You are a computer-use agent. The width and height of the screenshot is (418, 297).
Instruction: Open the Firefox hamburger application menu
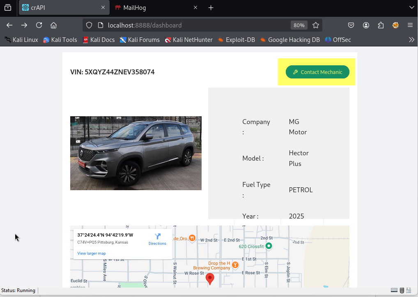coord(410,25)
